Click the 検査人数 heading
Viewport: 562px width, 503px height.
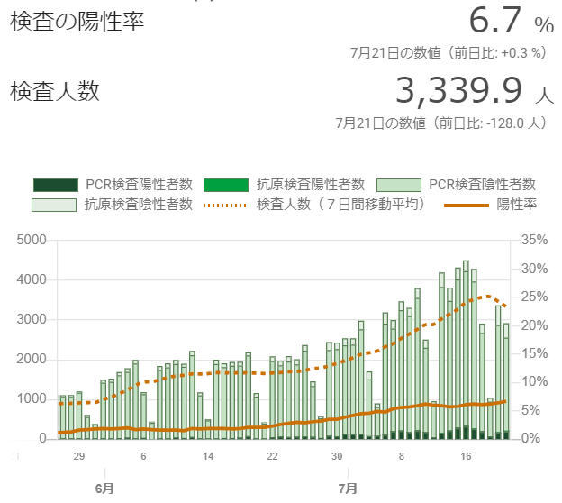[x=55, y=90]
